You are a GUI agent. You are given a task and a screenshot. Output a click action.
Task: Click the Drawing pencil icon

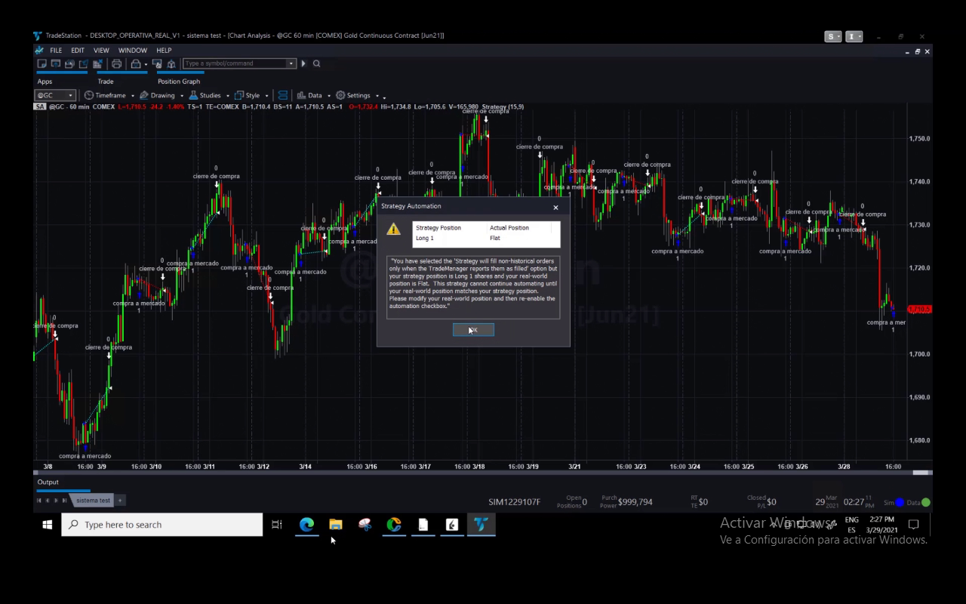(x=144, y=95)
